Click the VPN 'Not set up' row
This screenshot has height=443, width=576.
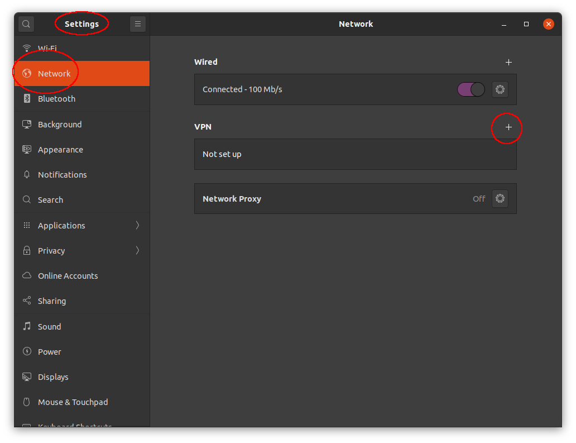355,154
